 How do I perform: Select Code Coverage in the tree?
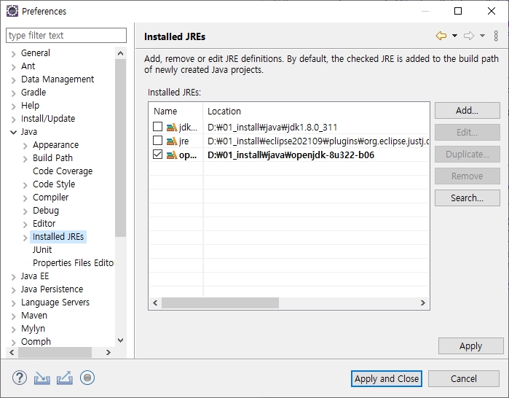63,171
